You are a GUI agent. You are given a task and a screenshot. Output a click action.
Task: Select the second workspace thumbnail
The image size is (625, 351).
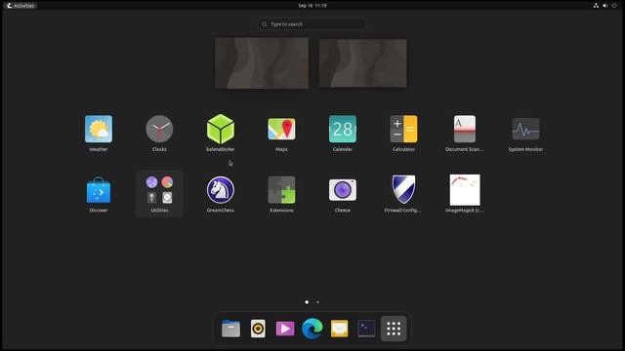[362, 62]
